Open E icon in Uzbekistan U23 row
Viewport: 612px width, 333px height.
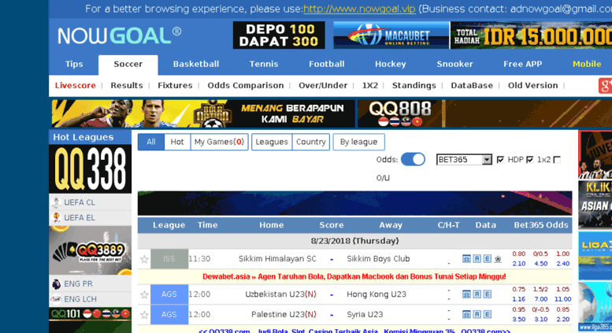[x=487, y=294]
